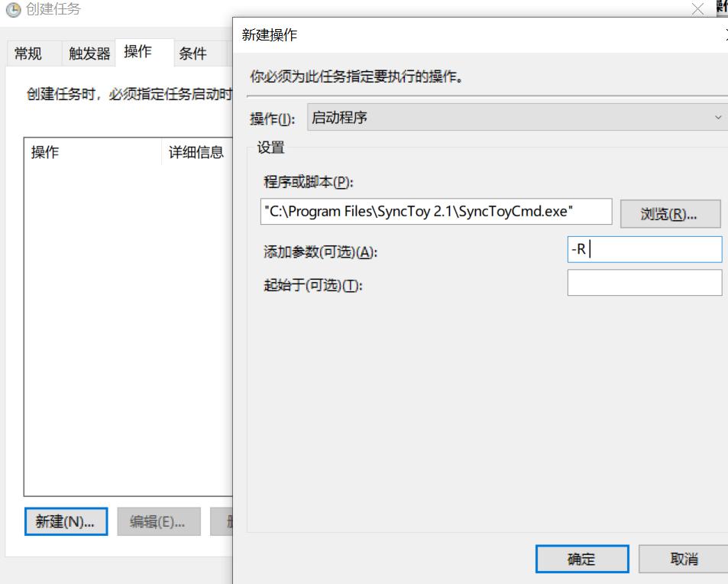Click the empty 起始于 optional field
728x584 pixels.
point(644,282)
